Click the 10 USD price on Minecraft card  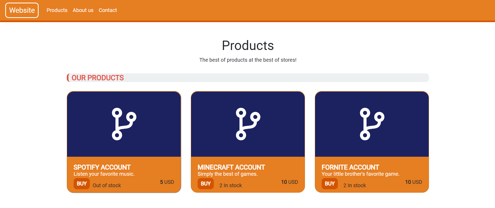pyautogui.click(x=290, y=182)
